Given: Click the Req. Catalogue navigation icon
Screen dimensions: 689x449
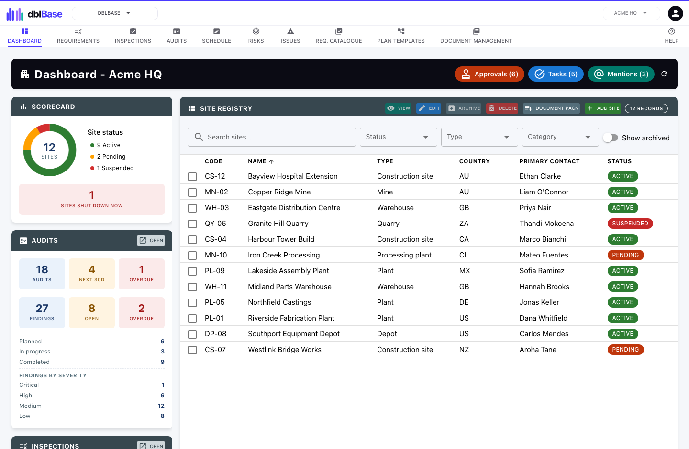Looking at the screenshot, I should pos(339,32).
